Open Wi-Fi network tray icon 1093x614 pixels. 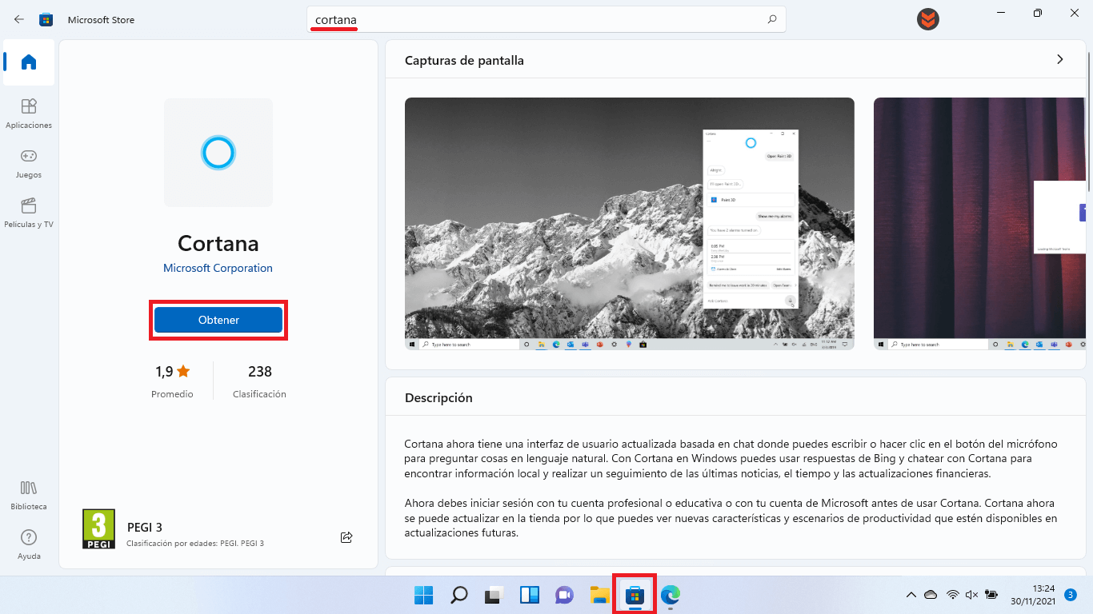[952, 595]
